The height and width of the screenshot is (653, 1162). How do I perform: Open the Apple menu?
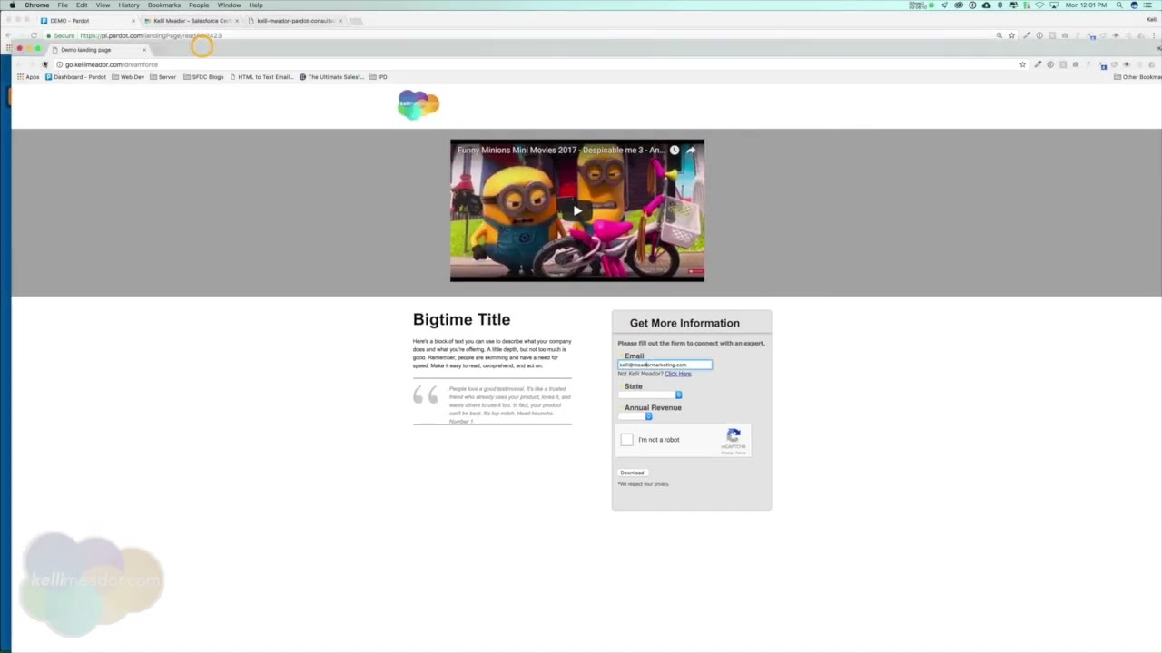(12, 5)
